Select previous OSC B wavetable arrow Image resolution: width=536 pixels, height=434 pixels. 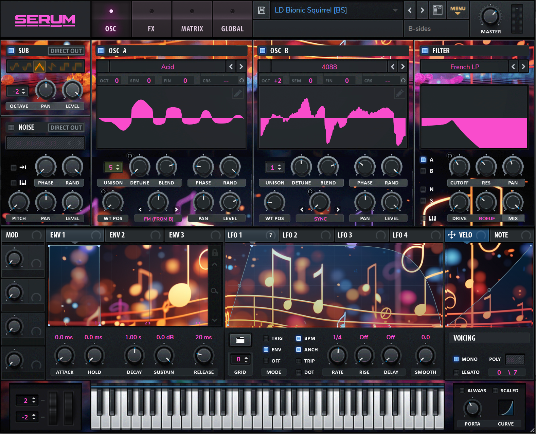point(393,67)
